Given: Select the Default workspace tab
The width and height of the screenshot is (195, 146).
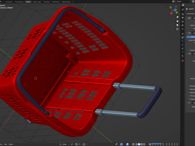Looking at the screenshot, I should pyautogui.click(x=28, y=2).
